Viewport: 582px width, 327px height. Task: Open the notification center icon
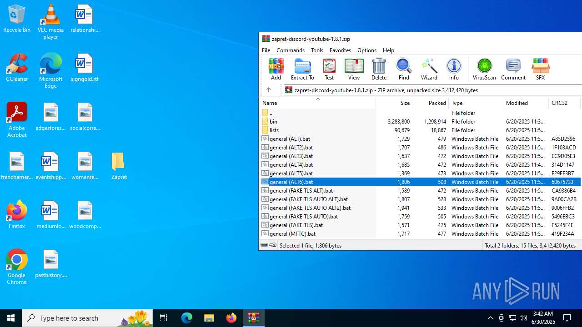pyautogui.click(x=567, y=318)
